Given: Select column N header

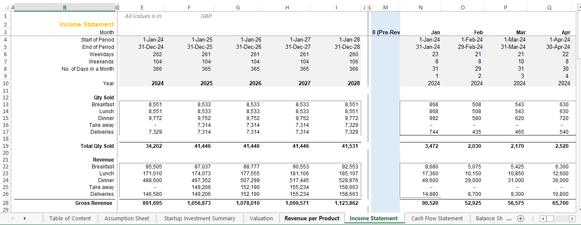Looking at the screenshot, I should click(421, 7).
